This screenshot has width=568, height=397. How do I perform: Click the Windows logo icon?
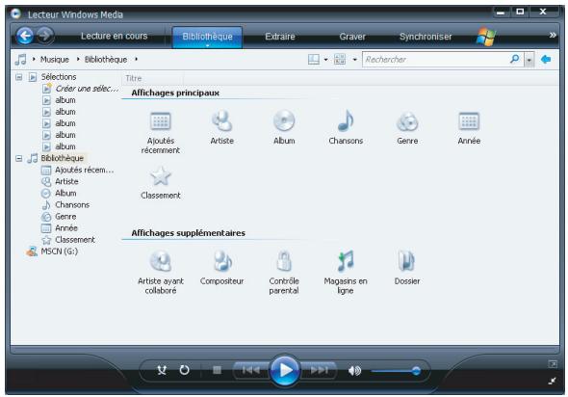(x=486, y=37)
